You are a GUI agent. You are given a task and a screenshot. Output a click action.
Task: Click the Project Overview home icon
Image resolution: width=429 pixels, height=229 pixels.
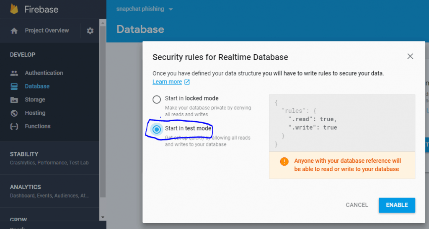[14, 31]
